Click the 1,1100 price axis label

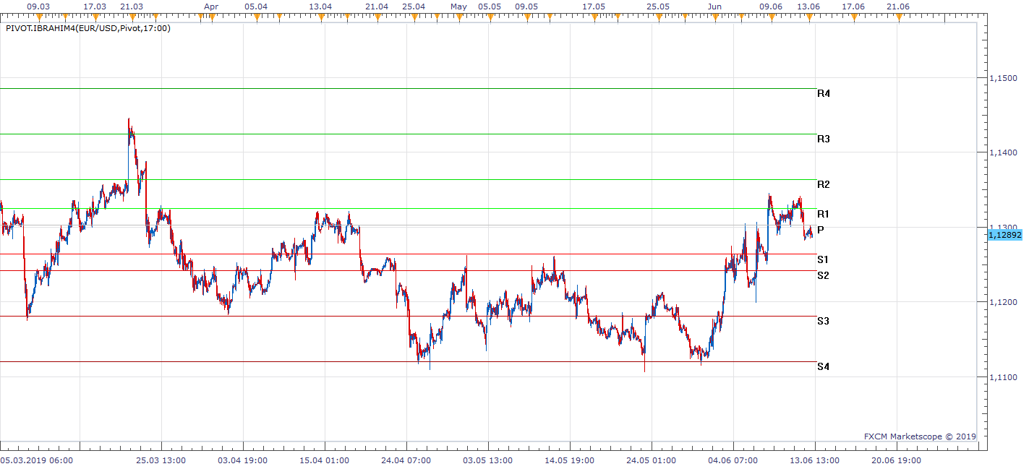pos(1004,377)
